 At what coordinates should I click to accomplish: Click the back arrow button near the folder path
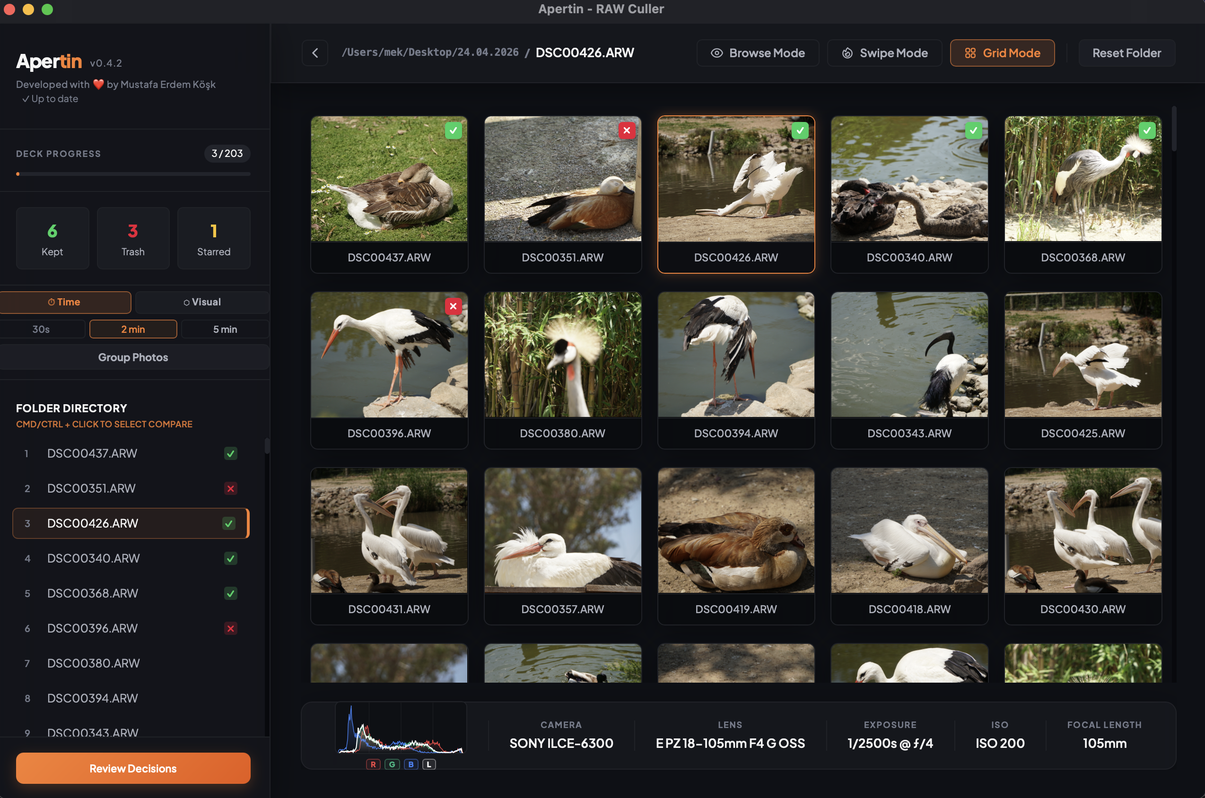point(314,53)
